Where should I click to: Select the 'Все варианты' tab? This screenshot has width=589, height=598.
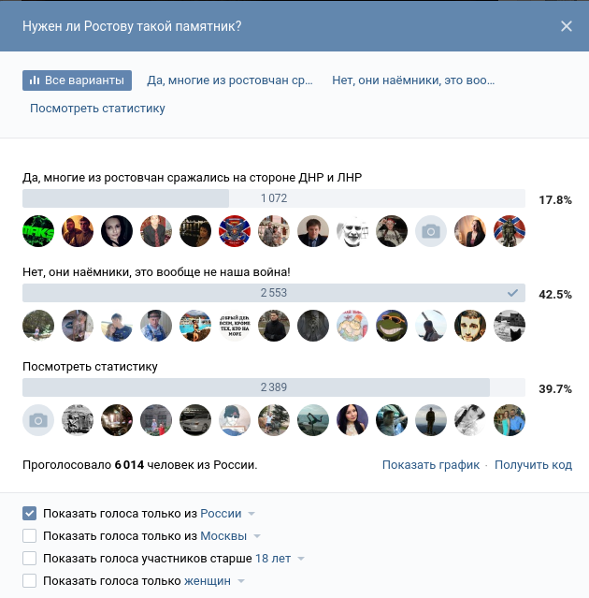[78, 80]
